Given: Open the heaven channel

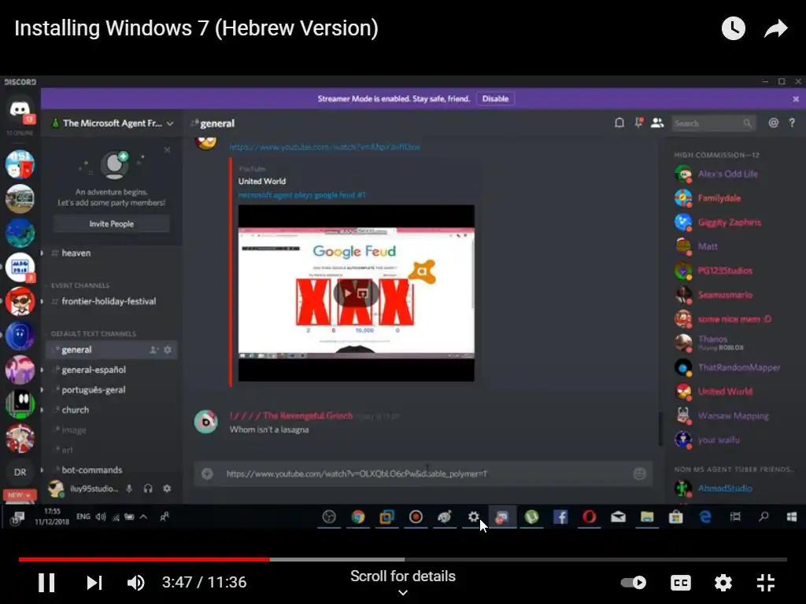Looking at the screenshot, I should pyautogui.click(x=76, y=253).
